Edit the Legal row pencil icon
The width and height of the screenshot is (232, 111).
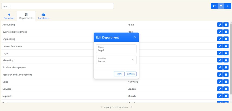[220, 53]
